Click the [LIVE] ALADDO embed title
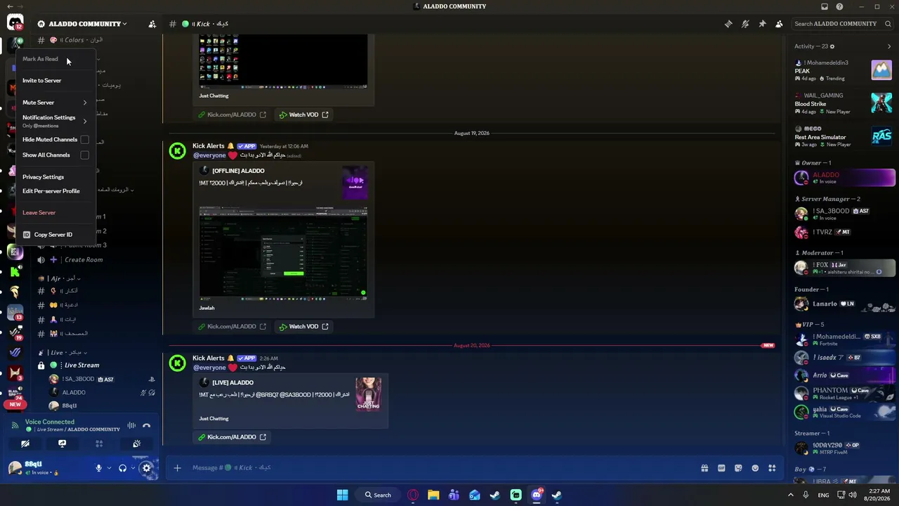The width and height of the screenshot is (899, 506). pos(232,383)
